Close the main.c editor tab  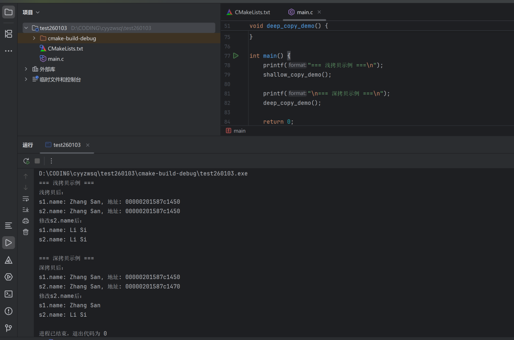tap(319, 12)
